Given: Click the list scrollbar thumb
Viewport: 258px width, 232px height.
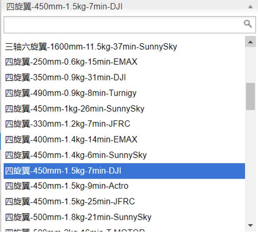Looking at the screenshot, I should (x=250, y=96).
